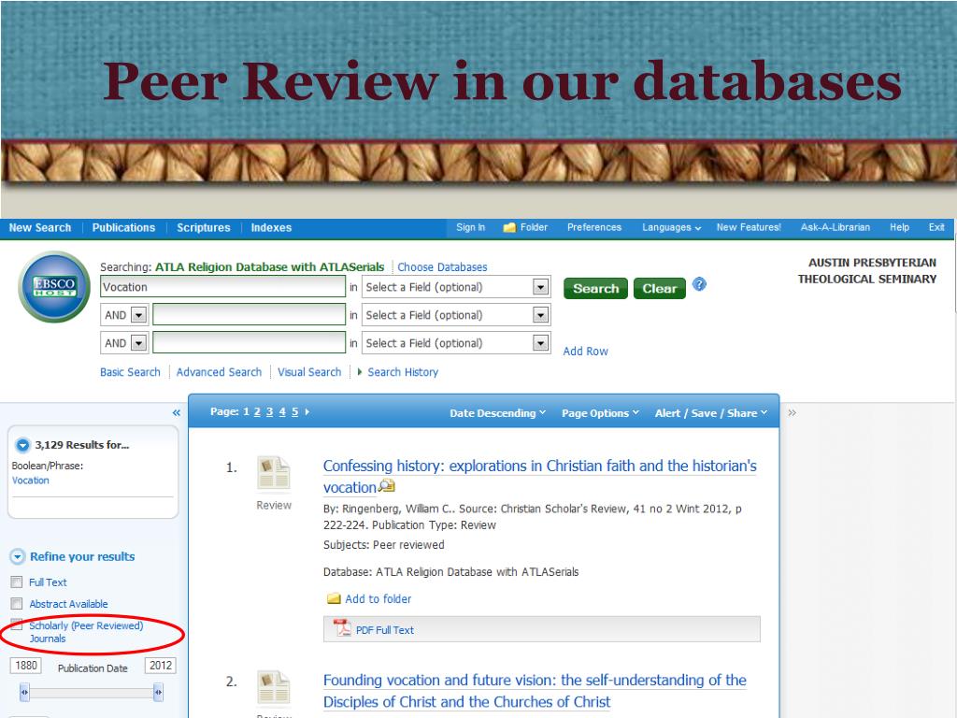Open New Features! link
Image resolution: width=957 pixels, height=718 pixels.
[749, 227]
